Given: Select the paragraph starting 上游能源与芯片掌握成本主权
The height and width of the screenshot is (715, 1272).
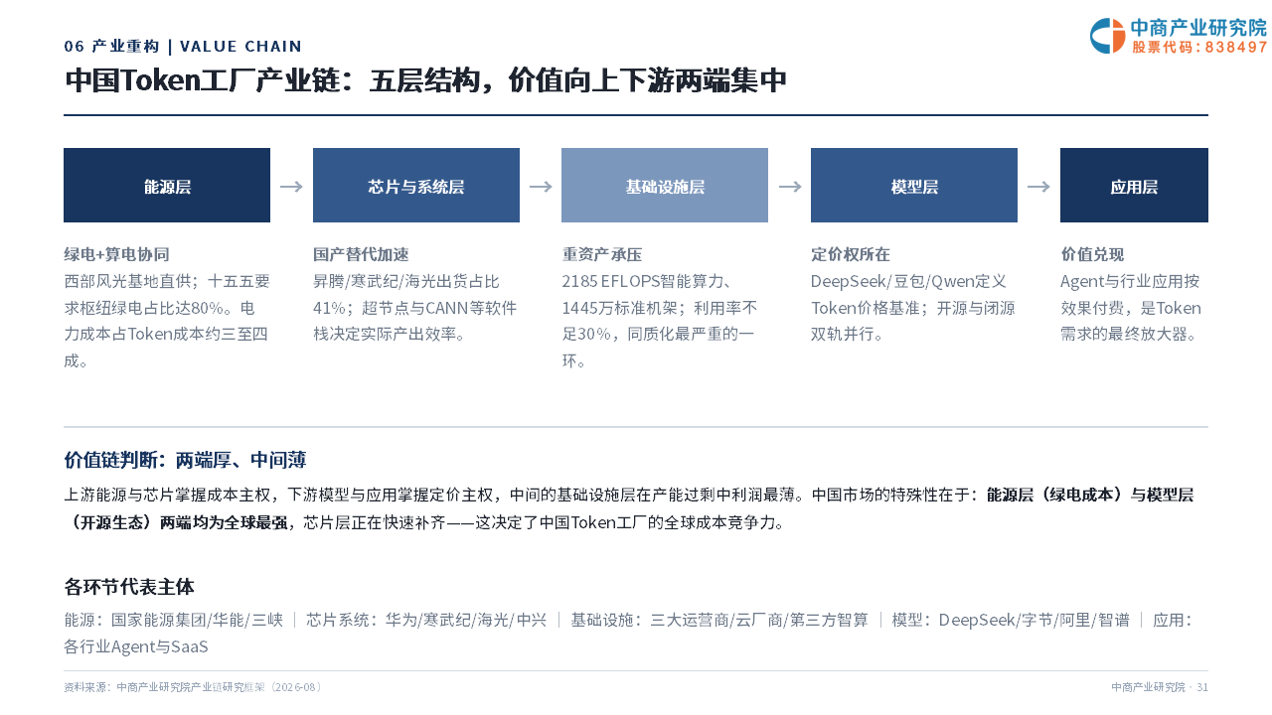Looking at the screenshot, I should [629, 508].
